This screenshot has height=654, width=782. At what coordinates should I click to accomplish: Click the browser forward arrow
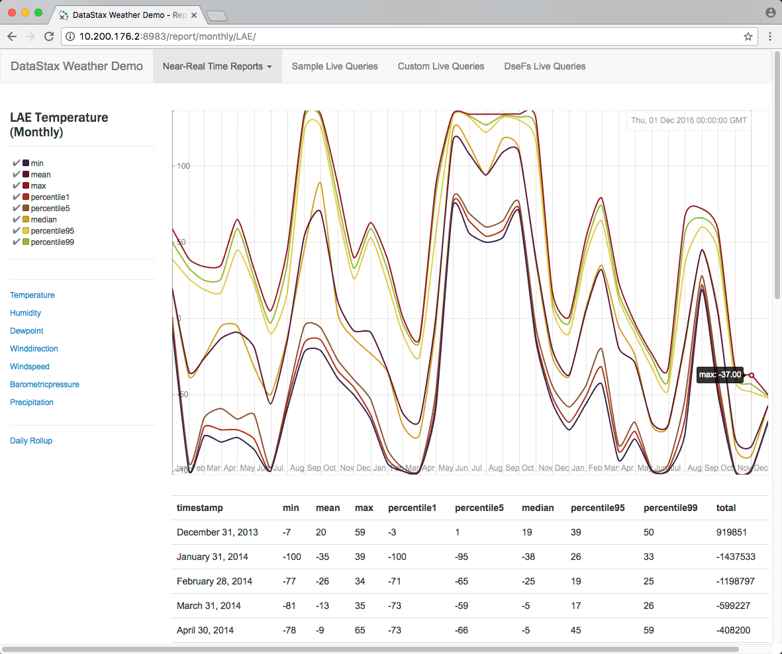pyautogui.click(x=30, y=37)
